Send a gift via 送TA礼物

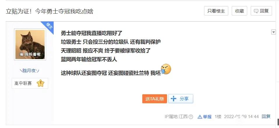[155, 99]
